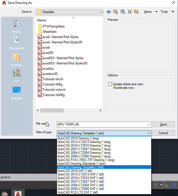Select the Tutorial-iArch template file
This screenshot has width=178, height=196.
tap(50, 79)
